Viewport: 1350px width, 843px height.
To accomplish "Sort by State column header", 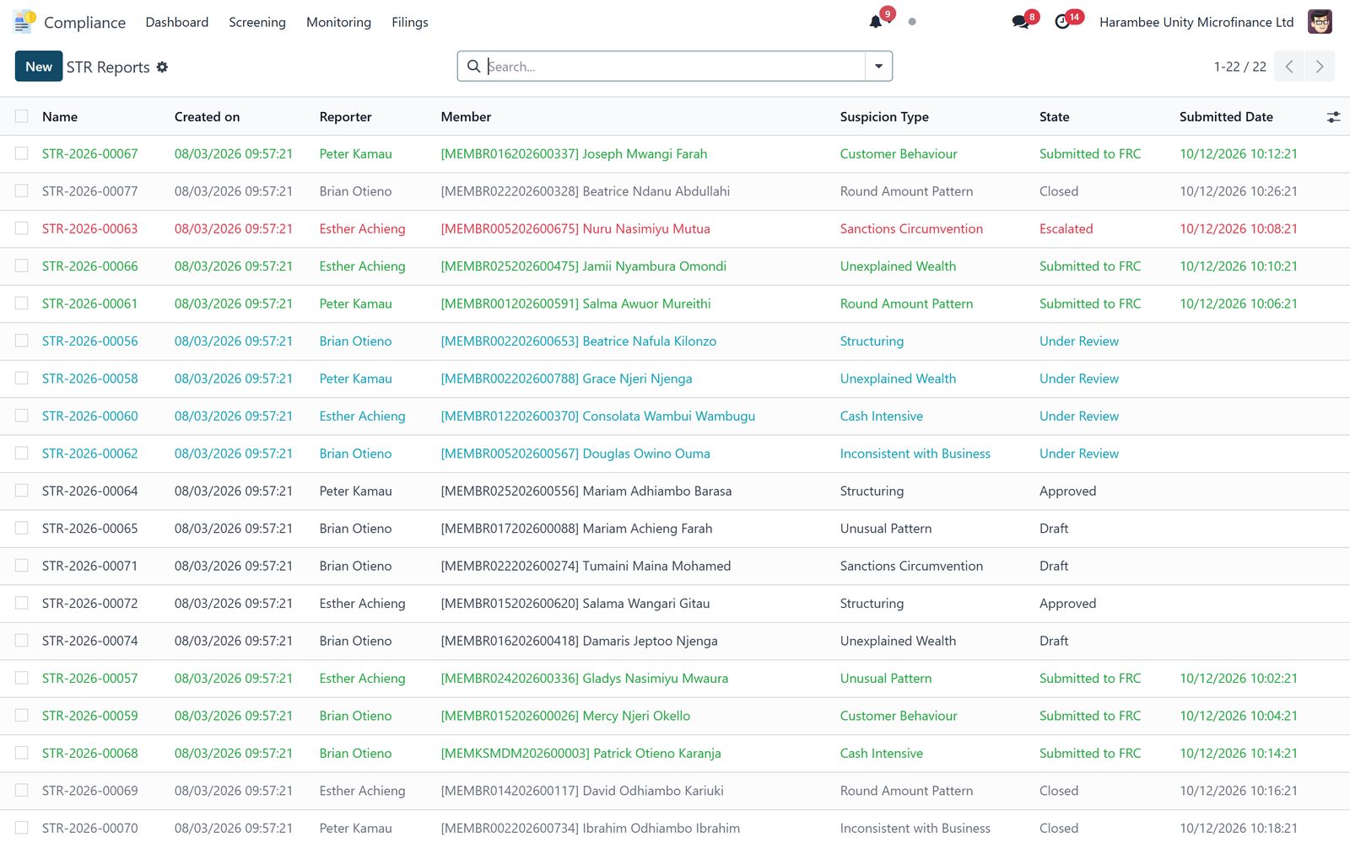I will [x=1054, y=117].
